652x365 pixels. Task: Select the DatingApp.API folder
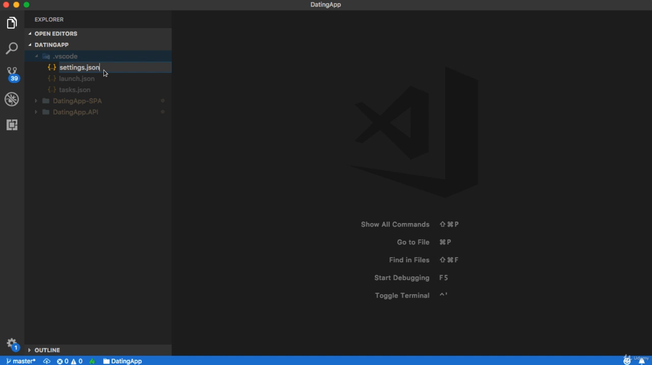pyautogui.click(x=75, y=112)
